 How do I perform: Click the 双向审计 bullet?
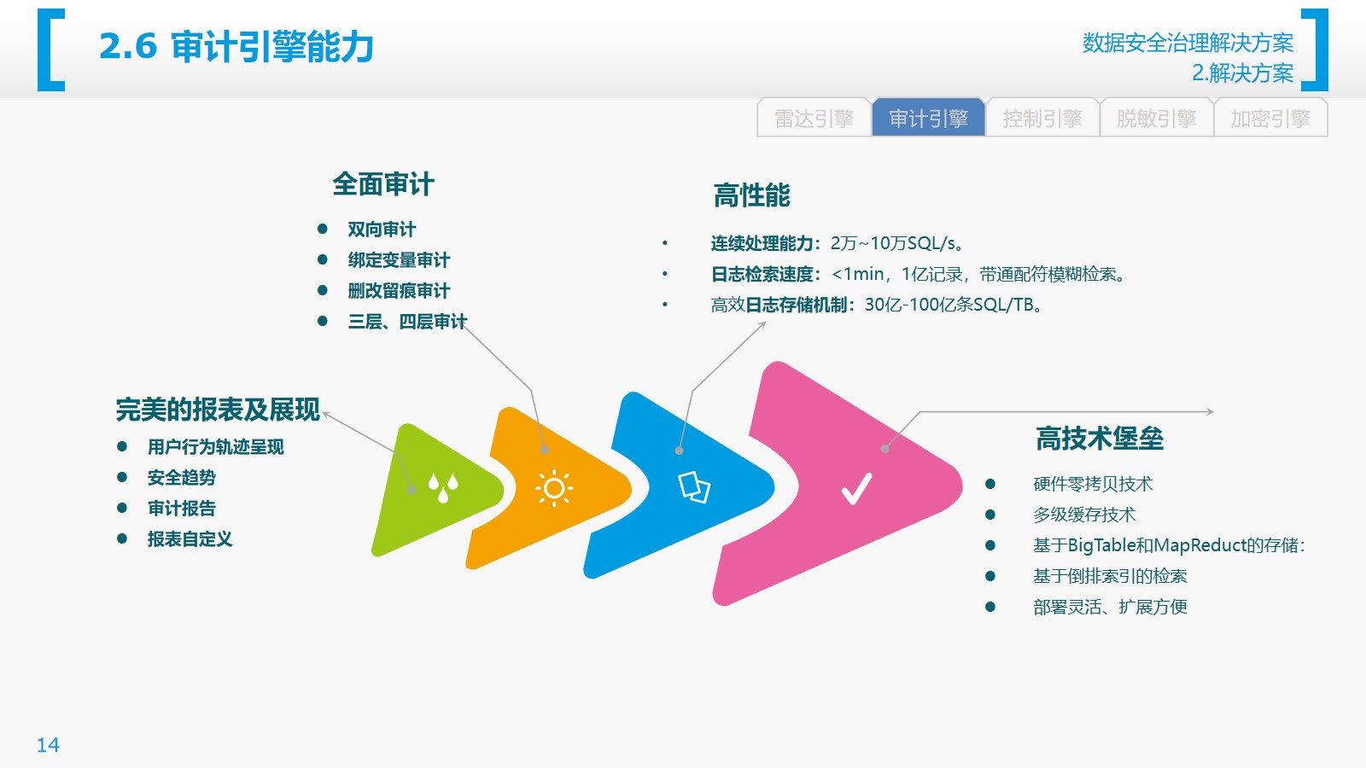click(382, 230)
